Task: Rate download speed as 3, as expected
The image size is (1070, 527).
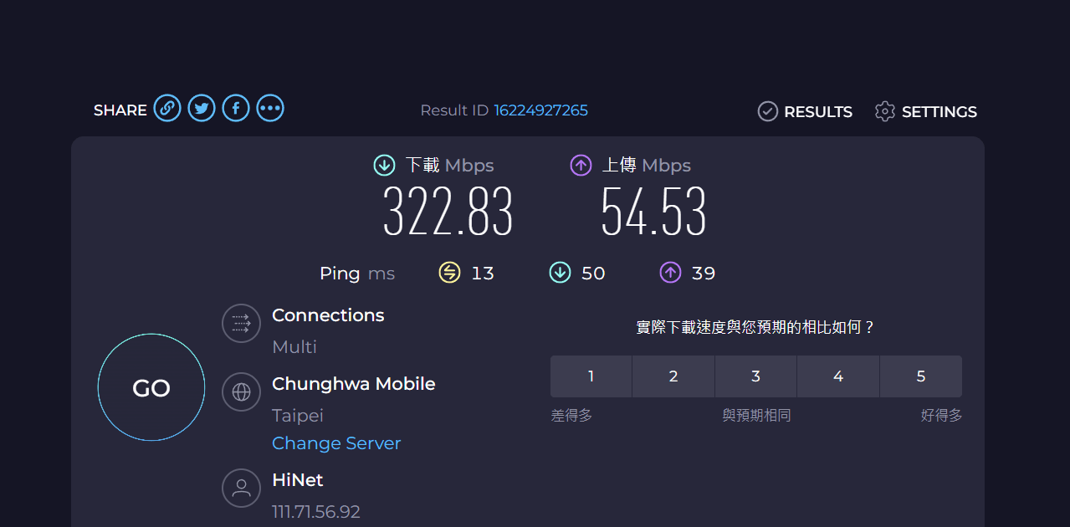Action: pos(755,376)
